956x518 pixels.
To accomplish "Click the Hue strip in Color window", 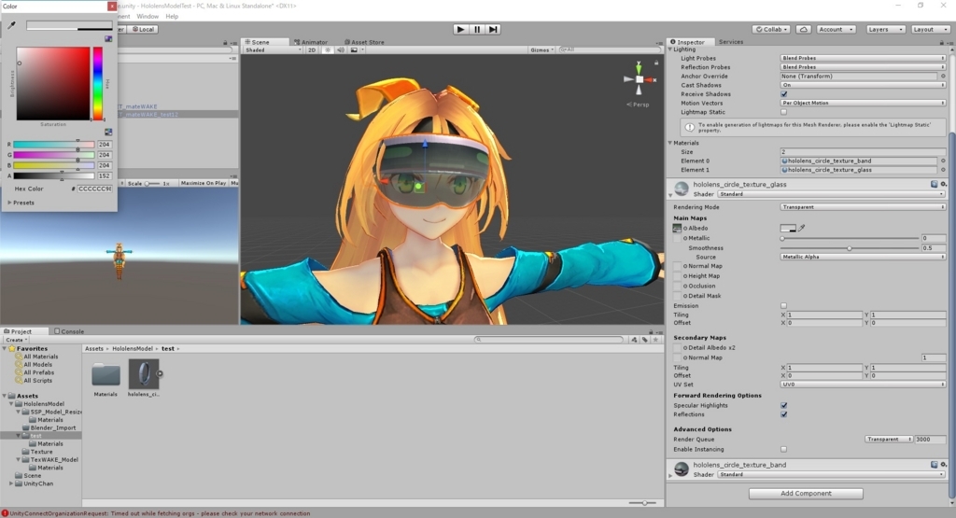I will (x=97, y=83).
